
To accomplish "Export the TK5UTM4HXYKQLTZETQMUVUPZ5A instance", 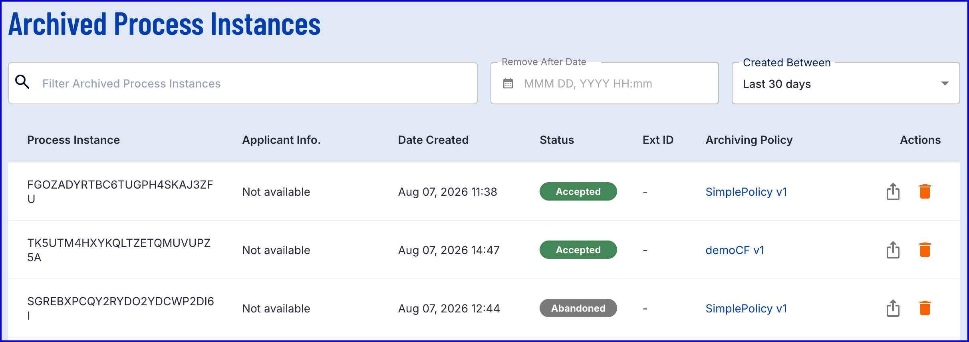I will [893, 250].
